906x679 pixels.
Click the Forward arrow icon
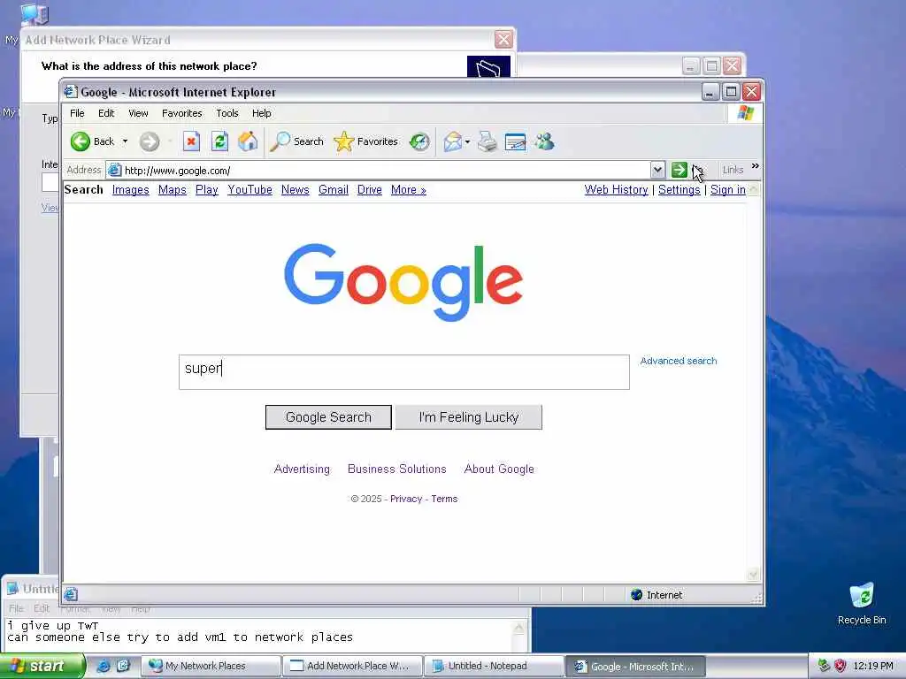(x=149, y=141)
